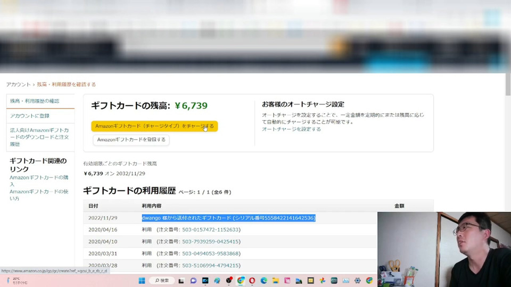Open Windows Settings gear in taskbar
Image resolution: width=511 pixels, height=287 pixels.
[358, 281]
